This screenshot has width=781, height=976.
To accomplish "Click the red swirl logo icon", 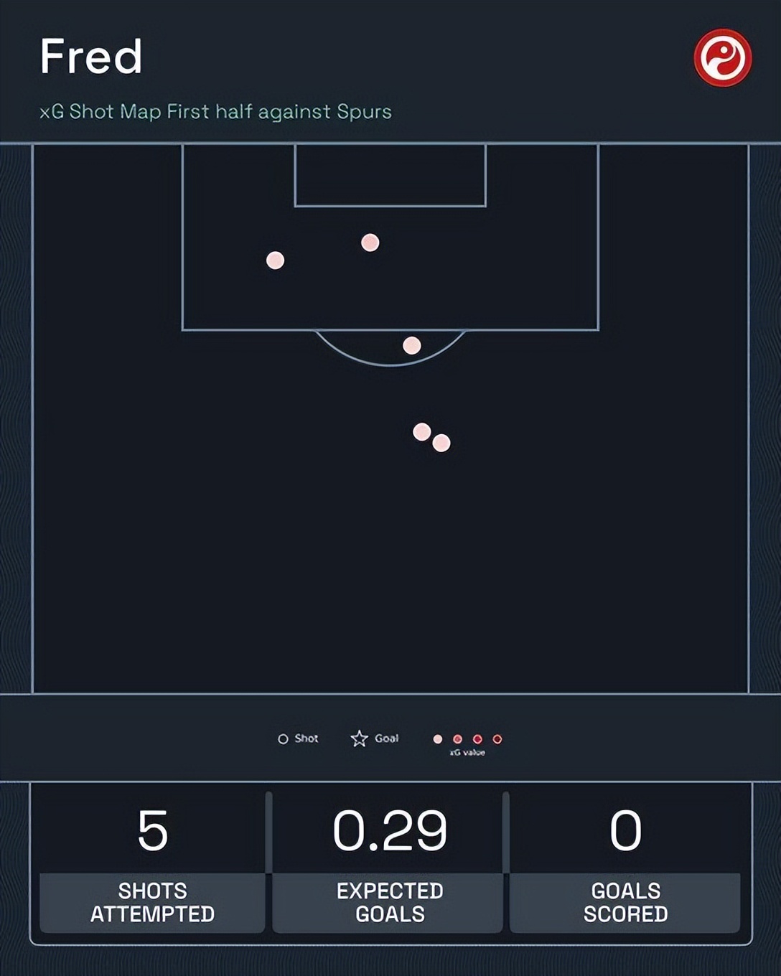I will [x=723, y=58].
